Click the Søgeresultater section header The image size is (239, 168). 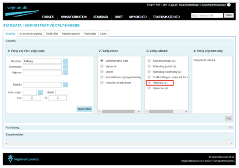coord(119,135)
